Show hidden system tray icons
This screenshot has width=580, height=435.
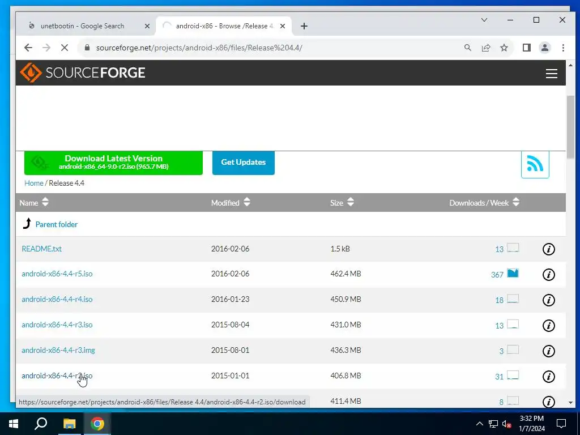click(x=479, y=424)
